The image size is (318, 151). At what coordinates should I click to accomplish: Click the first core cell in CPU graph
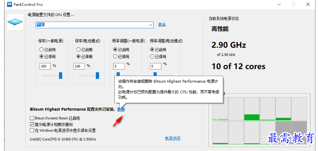pos(220,109)
